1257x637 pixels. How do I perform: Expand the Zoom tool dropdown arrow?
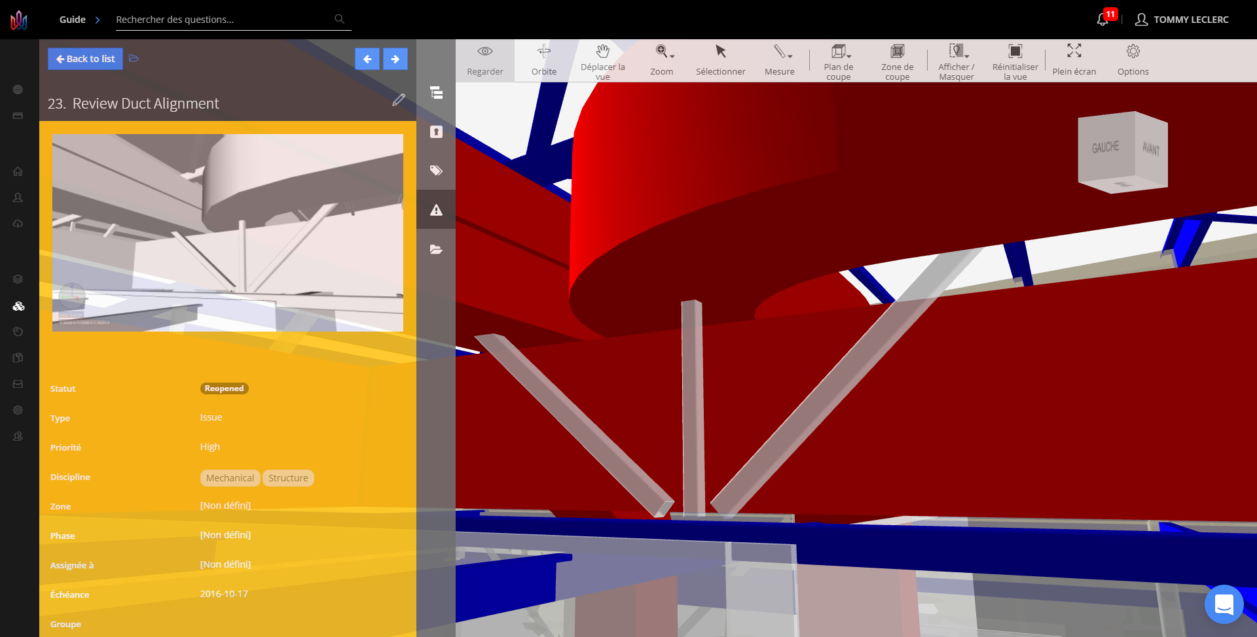[672, 56]
